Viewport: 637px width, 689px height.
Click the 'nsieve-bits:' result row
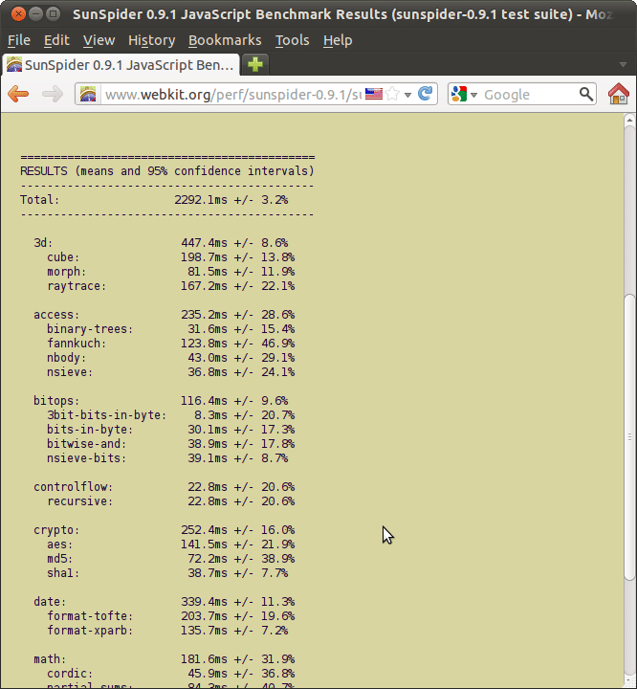pos(167,458)
